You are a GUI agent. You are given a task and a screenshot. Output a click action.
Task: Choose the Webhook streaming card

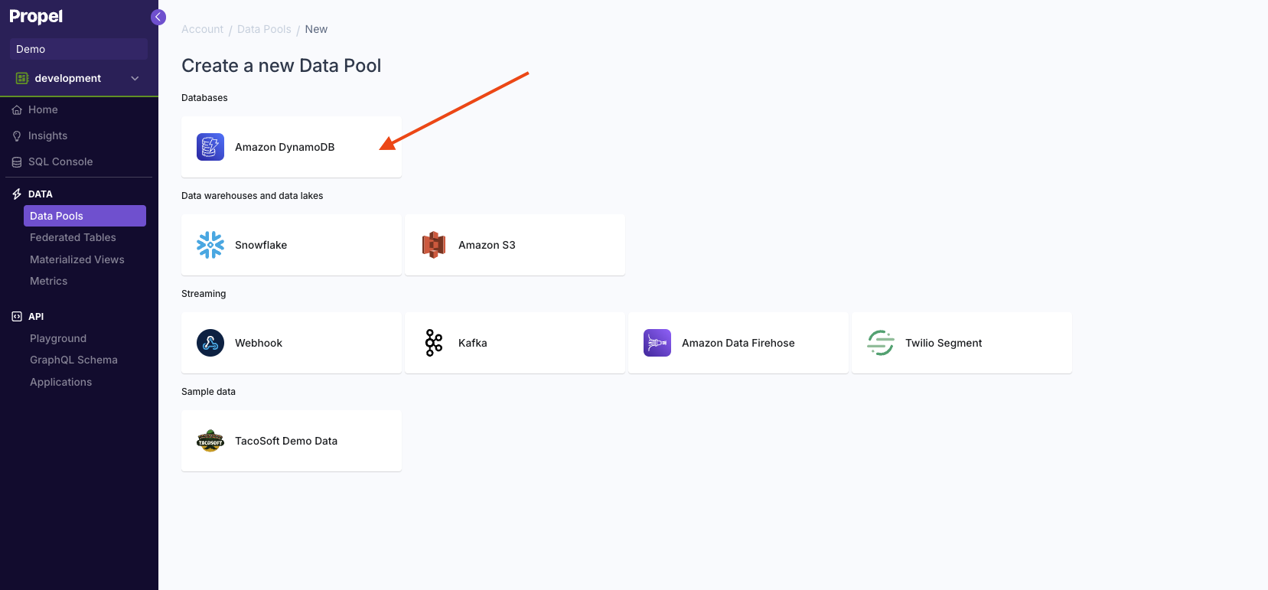[x=292, y=343]
